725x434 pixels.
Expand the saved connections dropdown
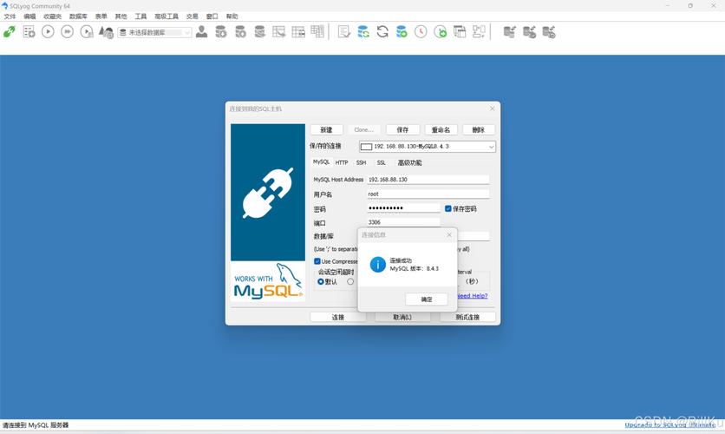coord(491,147)
